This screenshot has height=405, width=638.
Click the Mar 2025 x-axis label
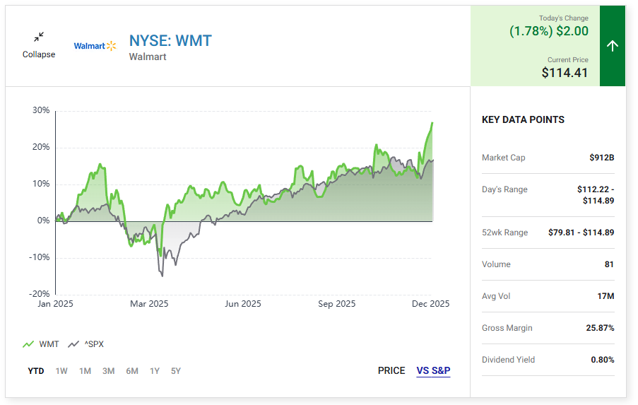tap(149, 304)
